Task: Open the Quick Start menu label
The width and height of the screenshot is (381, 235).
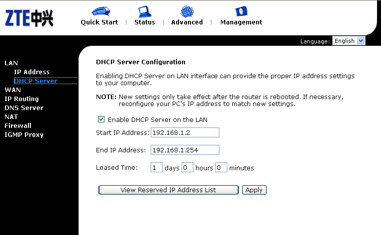Action: tap(99, 22)
